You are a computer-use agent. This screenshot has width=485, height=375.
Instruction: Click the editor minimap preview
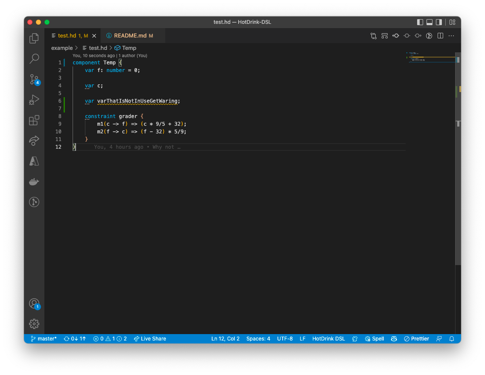point(430,58)
